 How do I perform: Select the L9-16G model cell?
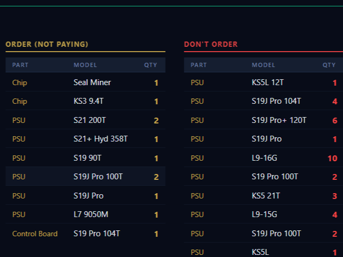(265, 158)
